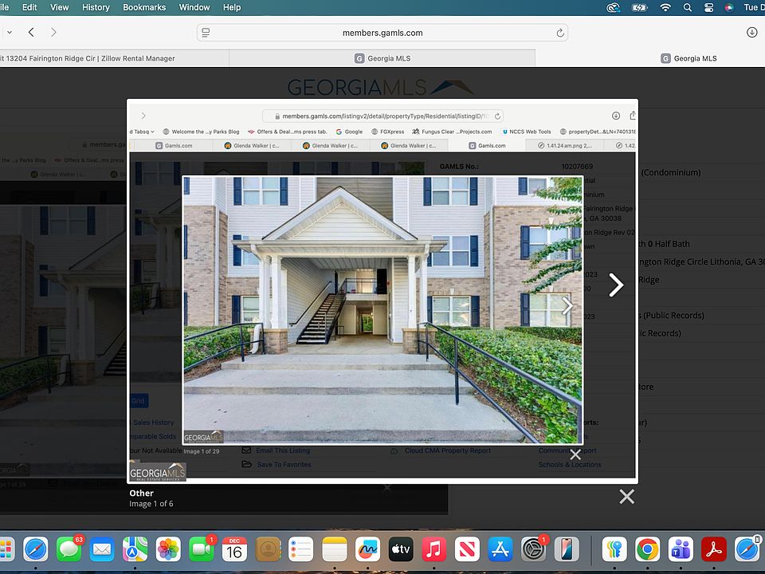This screenshot has height=574, width=765.
Task: Launch Mail from the Dock
Action: coord(102,549)
